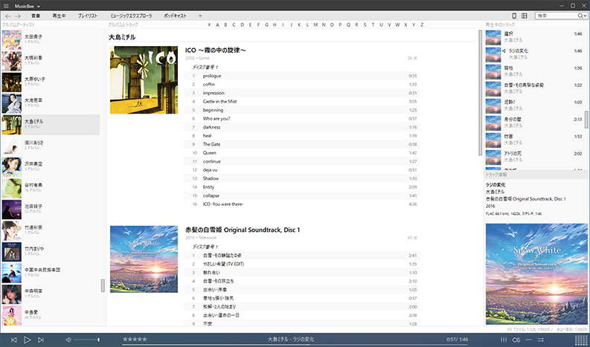Open the ミュージックエクスプローラ tab

coord(131,16)
